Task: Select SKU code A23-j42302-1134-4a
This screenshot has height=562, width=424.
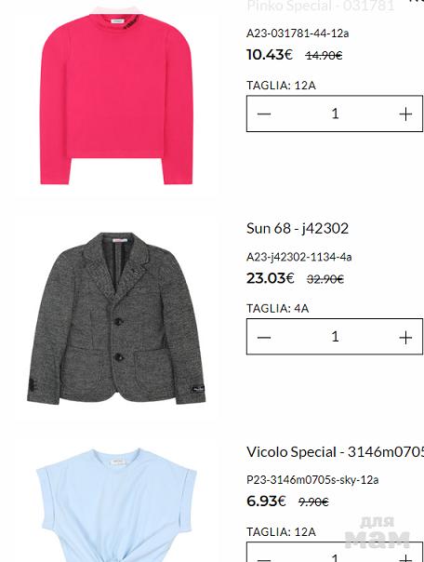Action: [299, 257]
